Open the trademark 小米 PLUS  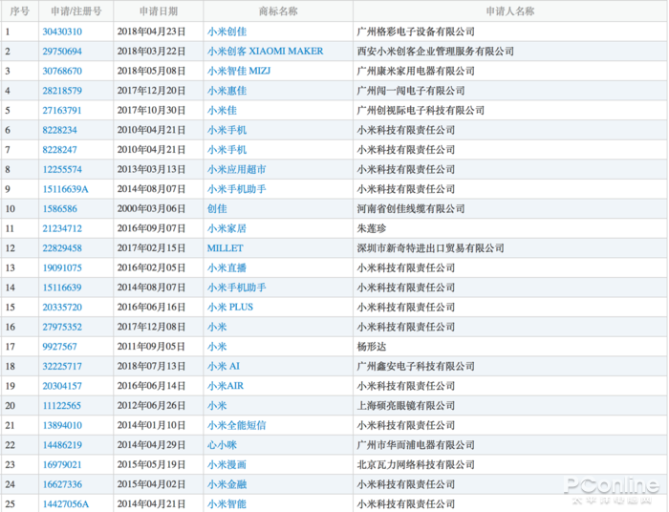pos(230,308)
